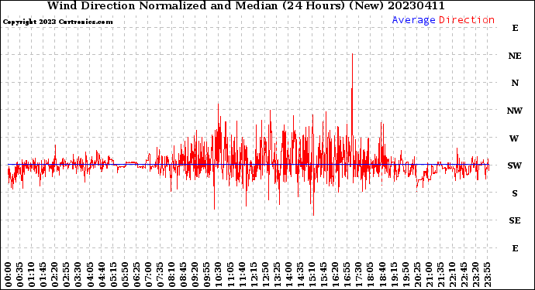Click the 12:50 time label
The image size is (535, 290).
(x=265, y=275)
